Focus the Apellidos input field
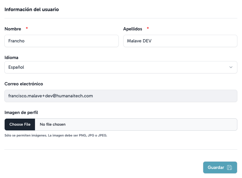The image size is (242, 178). pyautogui.click(x=180, y=41)
